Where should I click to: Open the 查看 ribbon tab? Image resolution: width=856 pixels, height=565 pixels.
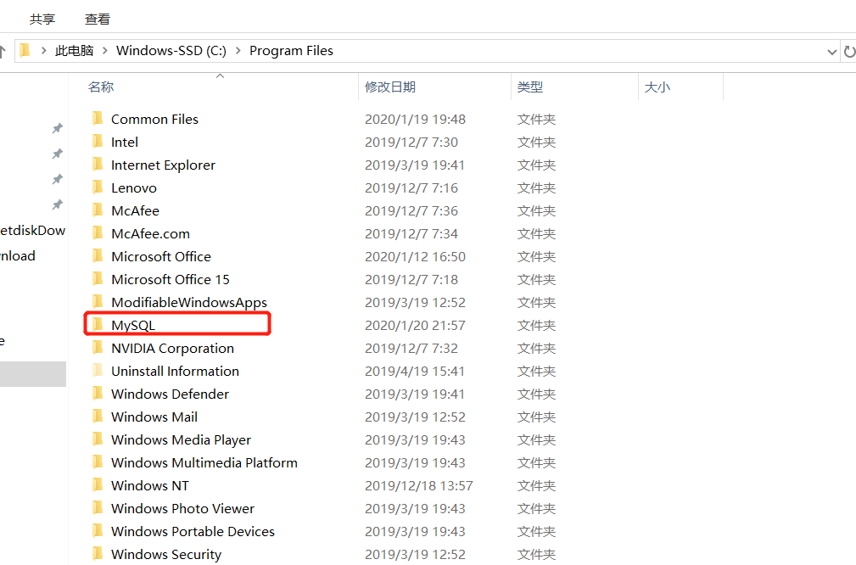pos(98,20)
